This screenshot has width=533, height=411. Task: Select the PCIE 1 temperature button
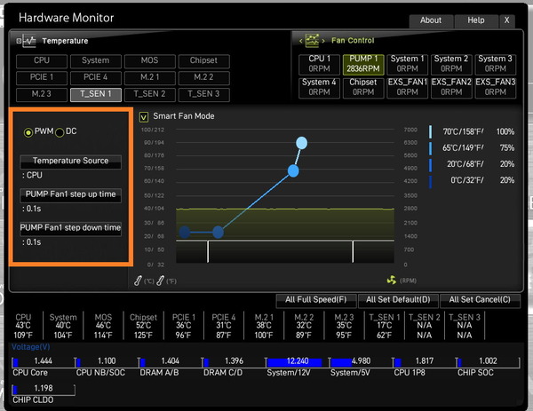coord(42,77)
